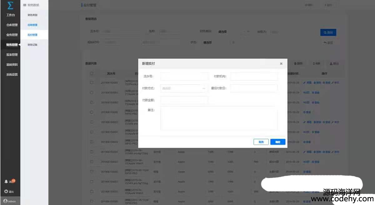375x205 pixels.
Task: Click the 刷新 button above the table
Action: [316, 64]
